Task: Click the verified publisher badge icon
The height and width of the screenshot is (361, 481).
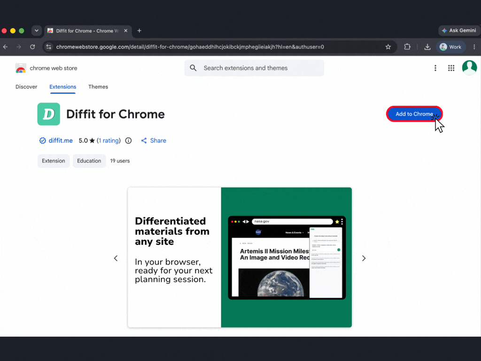Action: tap(43, 141)
